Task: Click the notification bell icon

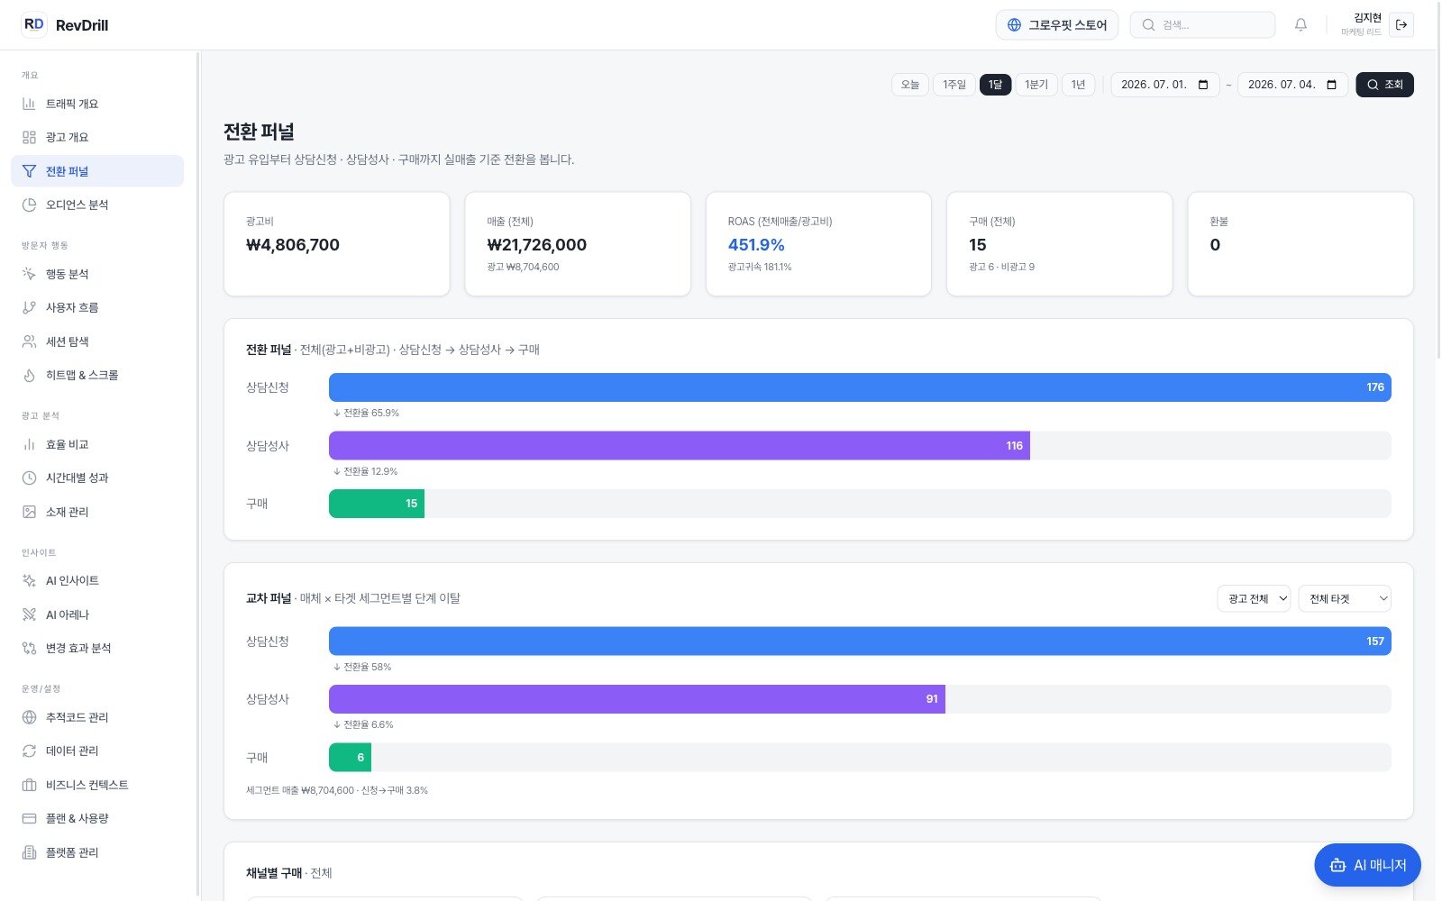Action: click(x=1301, y=25)
